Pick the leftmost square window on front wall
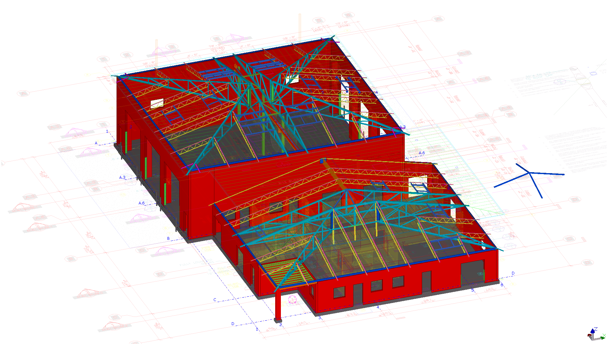This screenshot has height=345, width=608. pyautogui.click(x=339, y=292)
